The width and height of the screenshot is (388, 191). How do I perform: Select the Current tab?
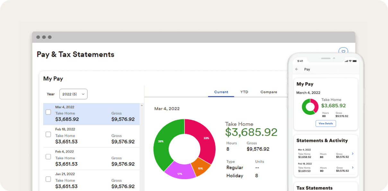pyautogui.click(x=221, y=92)
